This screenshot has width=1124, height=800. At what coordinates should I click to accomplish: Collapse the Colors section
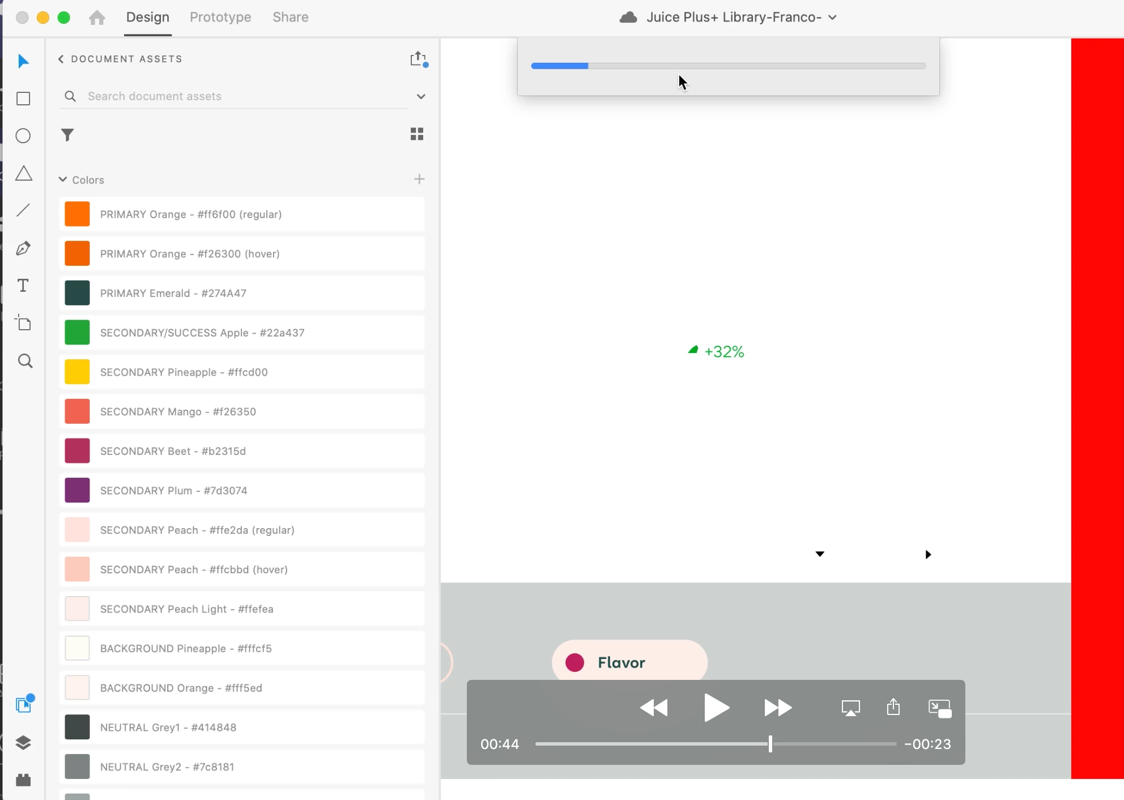click(x=63, y=180)
